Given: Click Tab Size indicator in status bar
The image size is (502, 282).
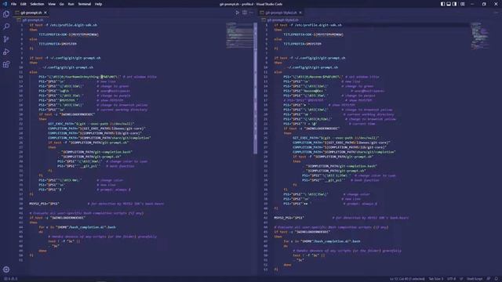Looking at the screenshot, I should coord(436,279).
